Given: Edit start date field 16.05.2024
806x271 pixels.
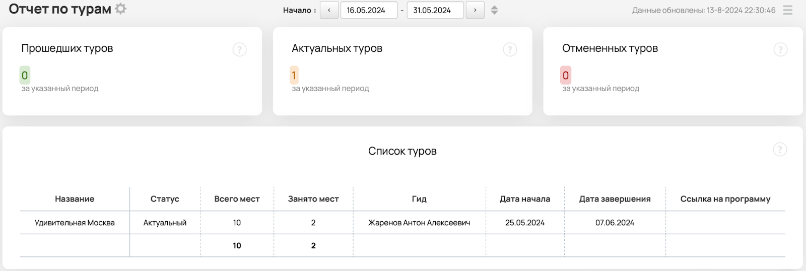Looking at the screenshot, I should [369, 10].
